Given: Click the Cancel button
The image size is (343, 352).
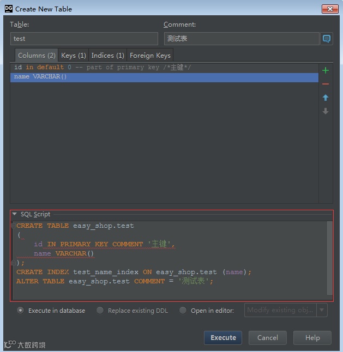Looking at the screenshot, I should click(x=268, y=338).
